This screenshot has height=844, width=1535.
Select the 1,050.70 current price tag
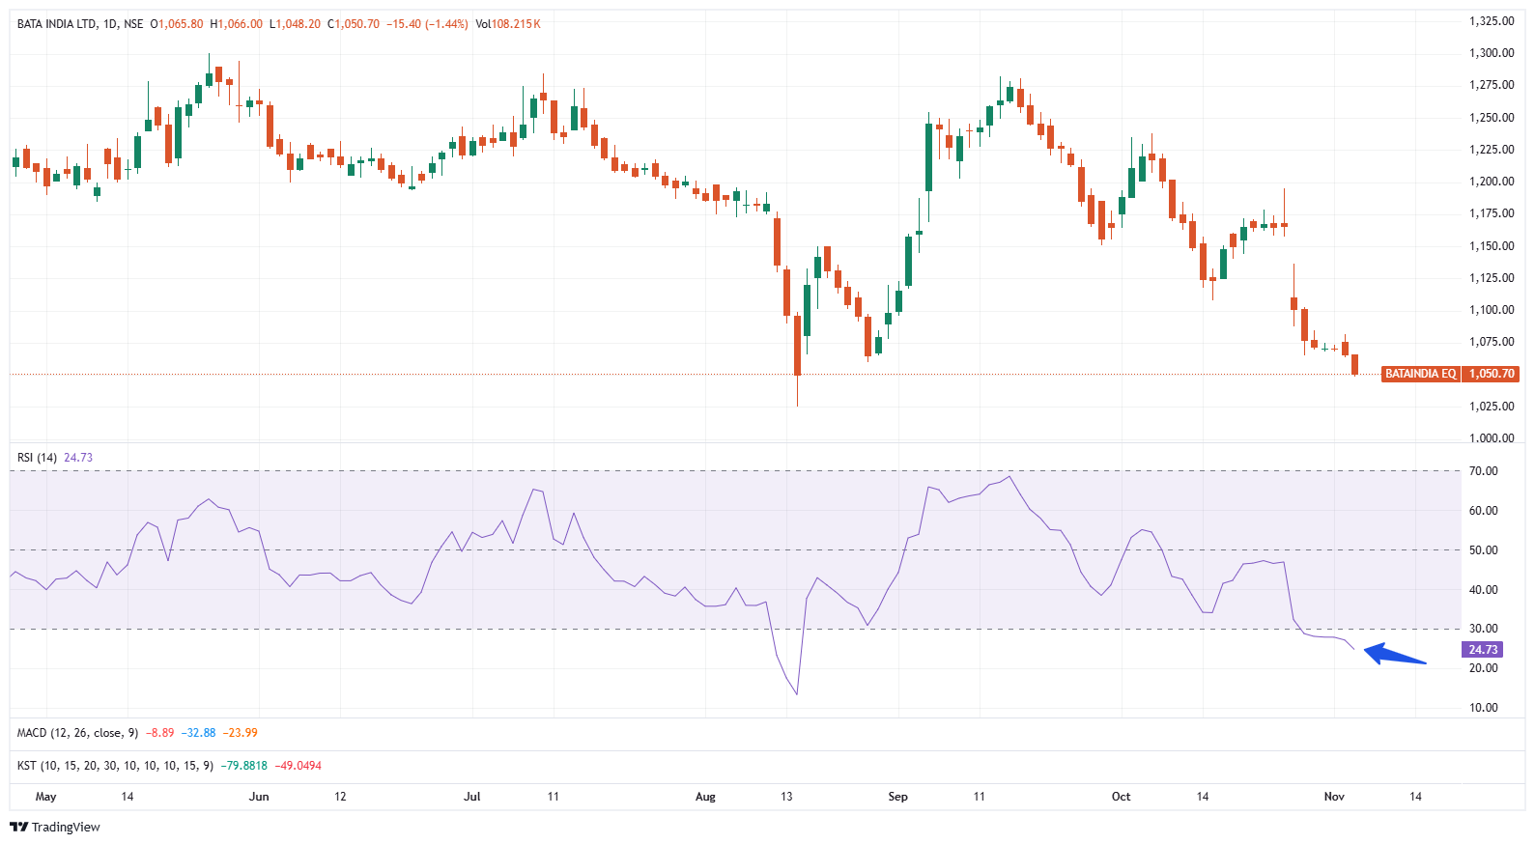1492,374
